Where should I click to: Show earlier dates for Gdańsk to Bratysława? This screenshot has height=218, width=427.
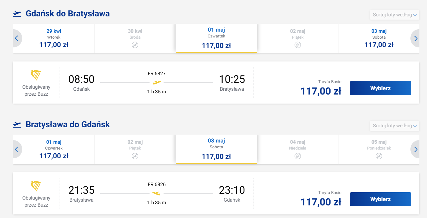[x=17, y=38]
